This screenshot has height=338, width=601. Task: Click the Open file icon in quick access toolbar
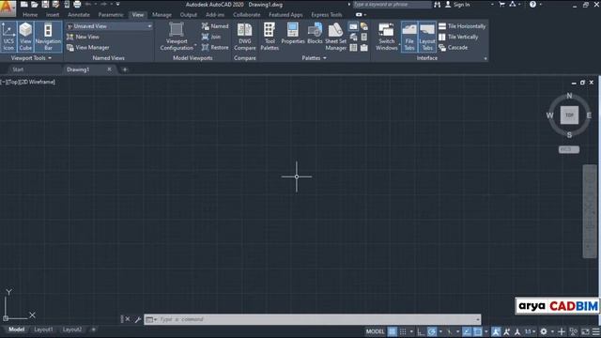coord(35,5)
